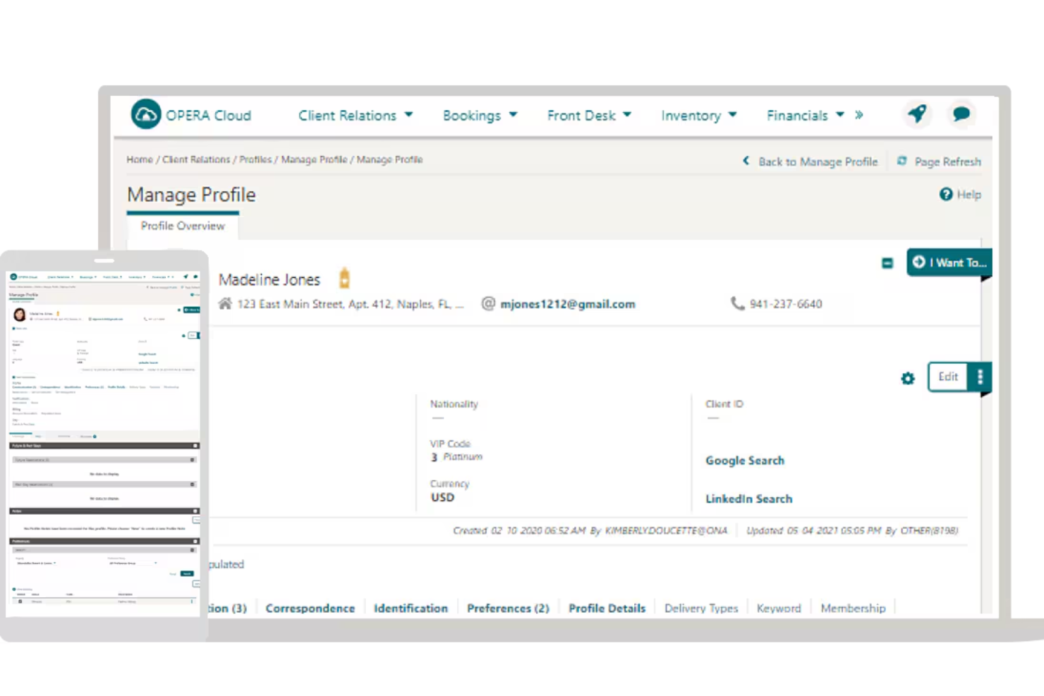Click the home address icon beside Madeline's address

pos(225,303)
